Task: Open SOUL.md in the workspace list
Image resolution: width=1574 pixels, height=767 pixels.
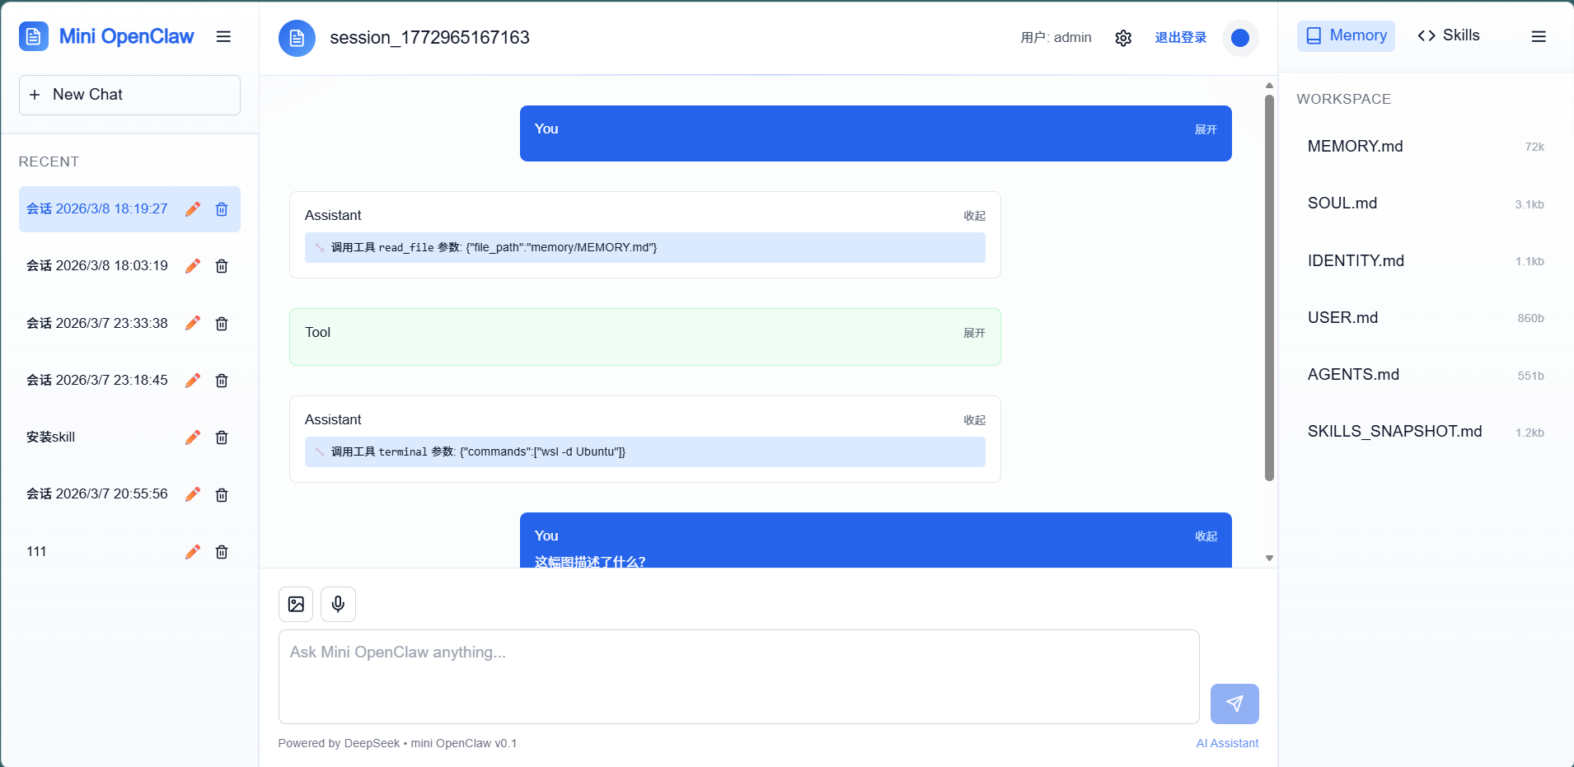Action: pyautogui.click(x=1342, y=203)
